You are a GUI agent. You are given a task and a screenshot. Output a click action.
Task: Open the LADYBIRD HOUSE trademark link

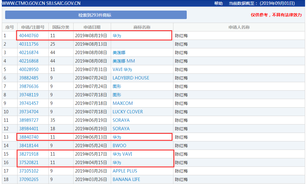[x=131, y=78]
